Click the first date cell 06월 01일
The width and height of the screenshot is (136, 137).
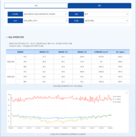pyautogui.click(x=11, y=62)
